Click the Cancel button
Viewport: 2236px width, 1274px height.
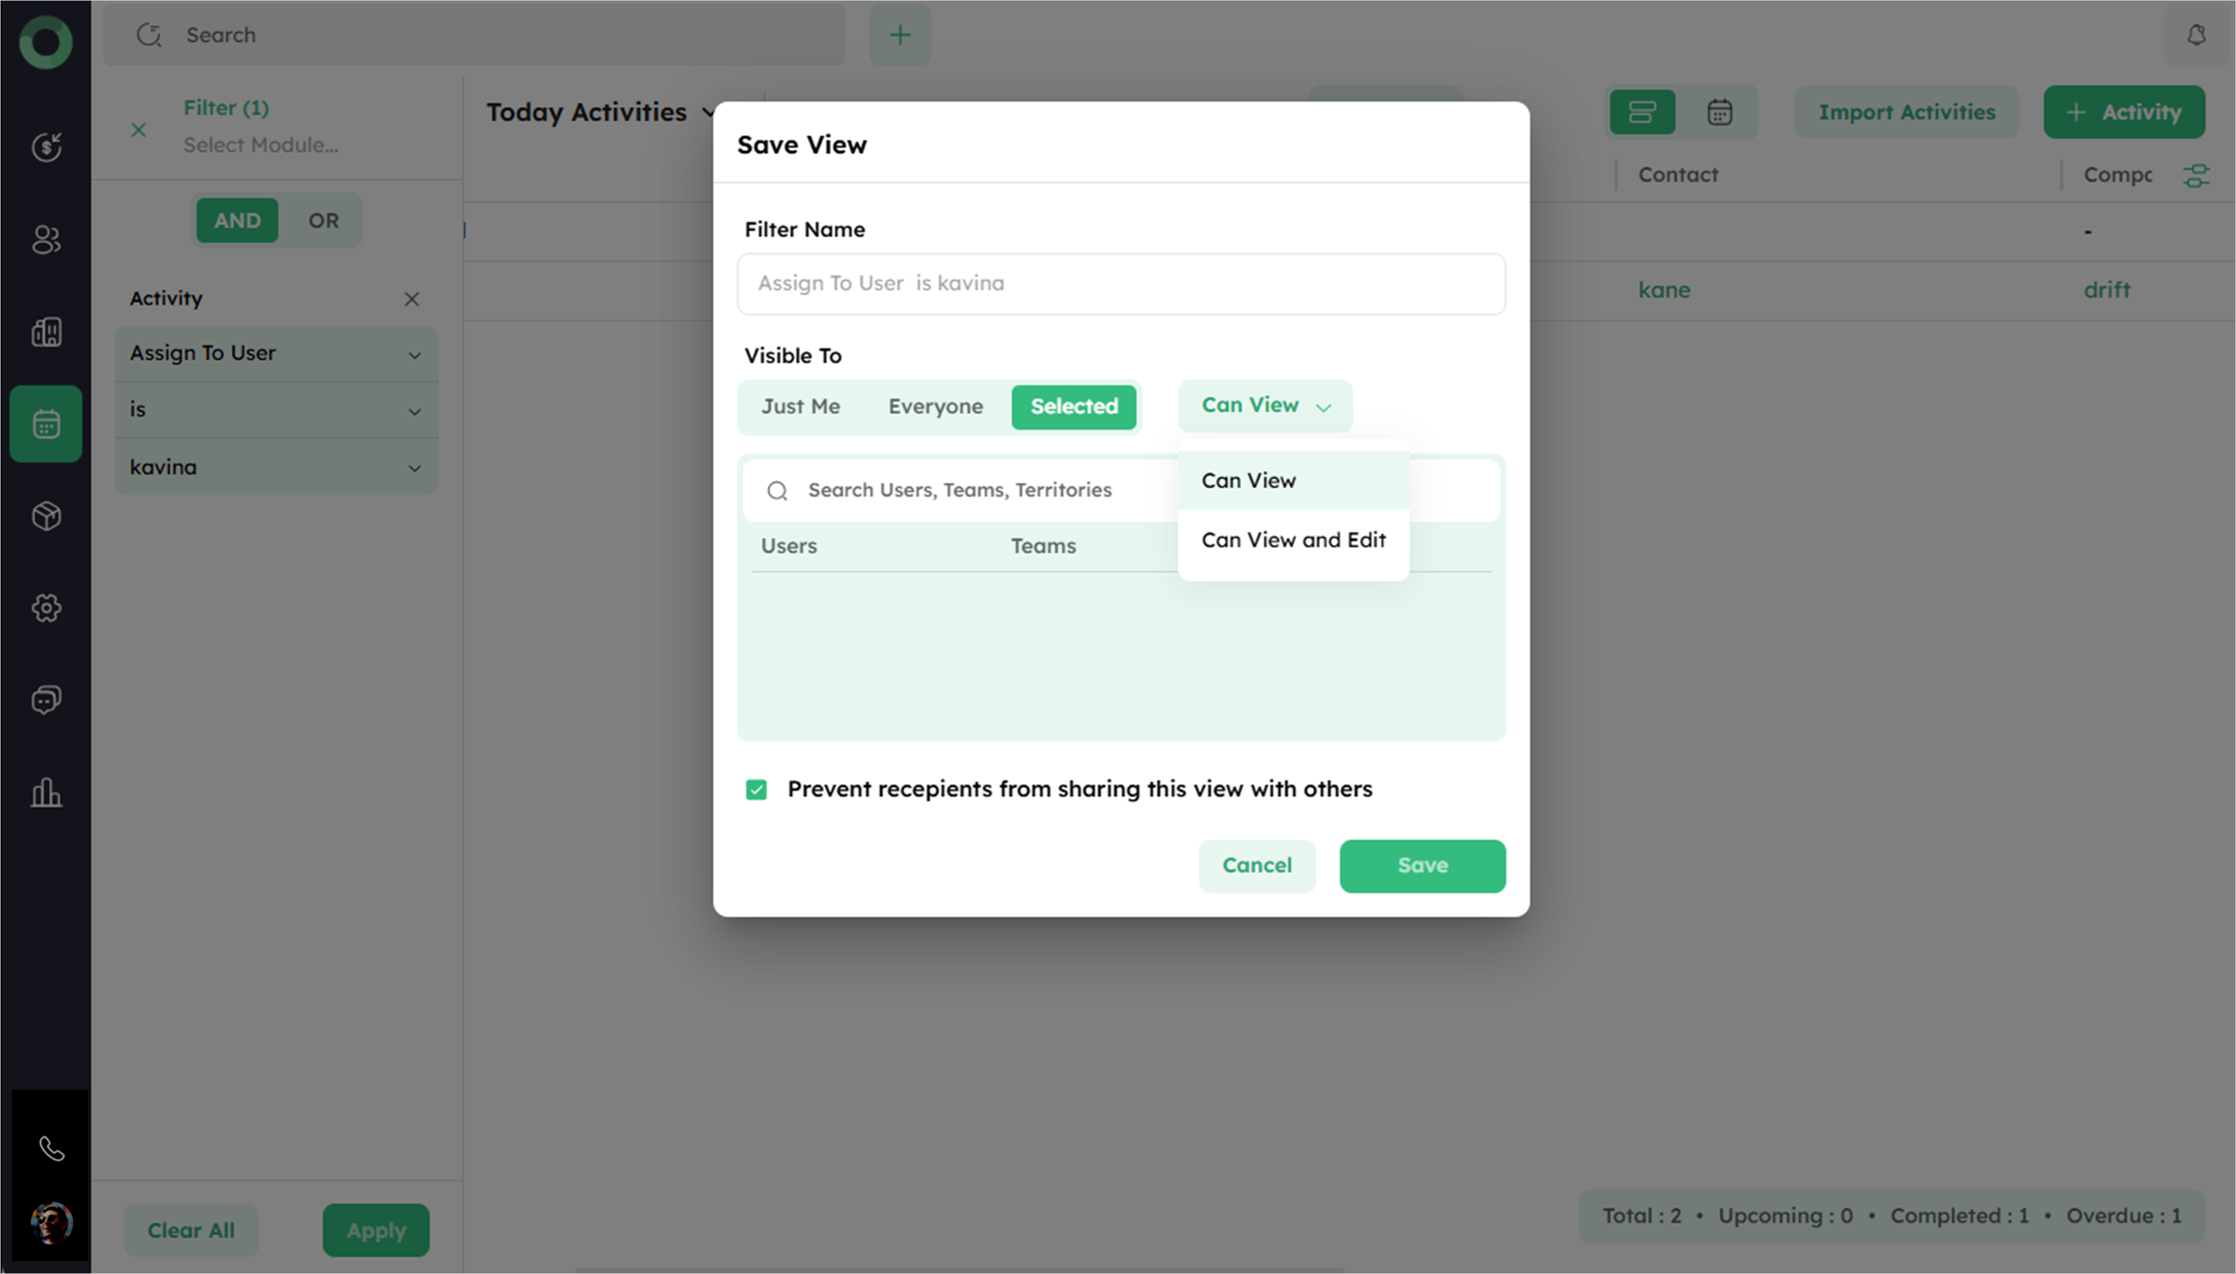tap(1256, 865)
